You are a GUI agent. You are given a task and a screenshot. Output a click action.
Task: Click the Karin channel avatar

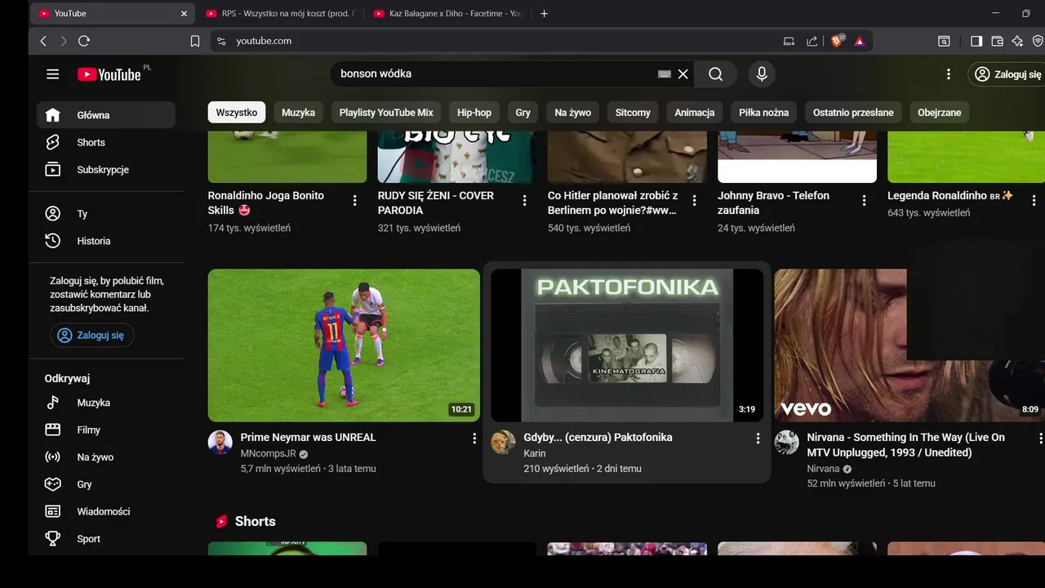[503, 443]
